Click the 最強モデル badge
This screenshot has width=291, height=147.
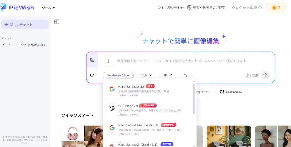coord(169,125)
